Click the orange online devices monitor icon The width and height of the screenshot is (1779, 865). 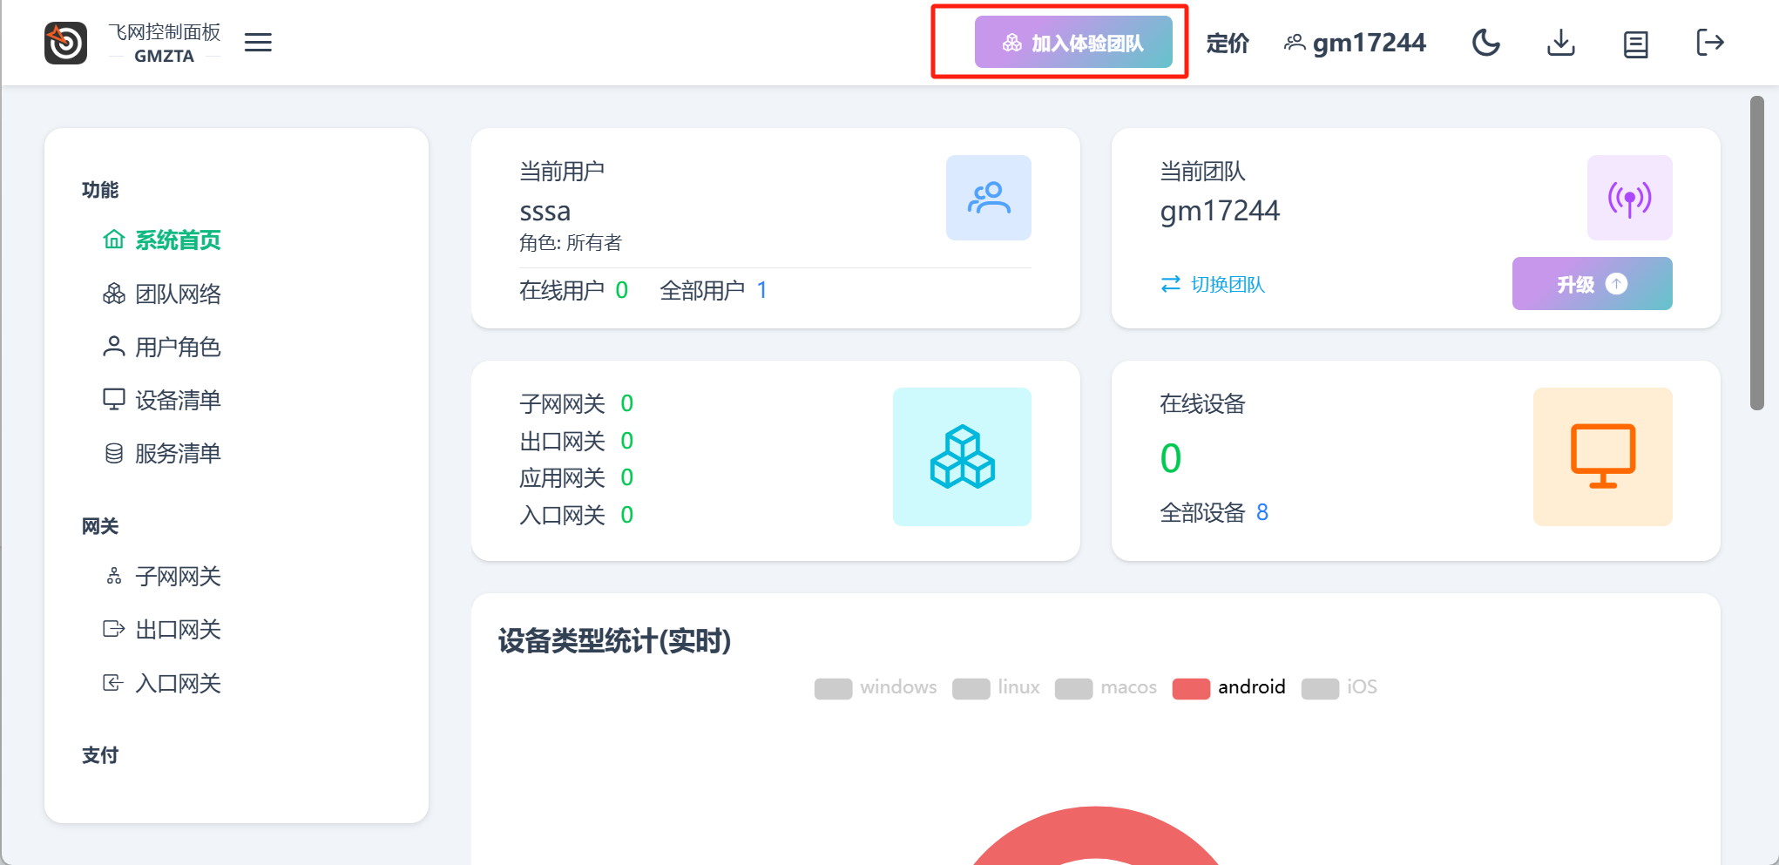(x=1602, y=456)
